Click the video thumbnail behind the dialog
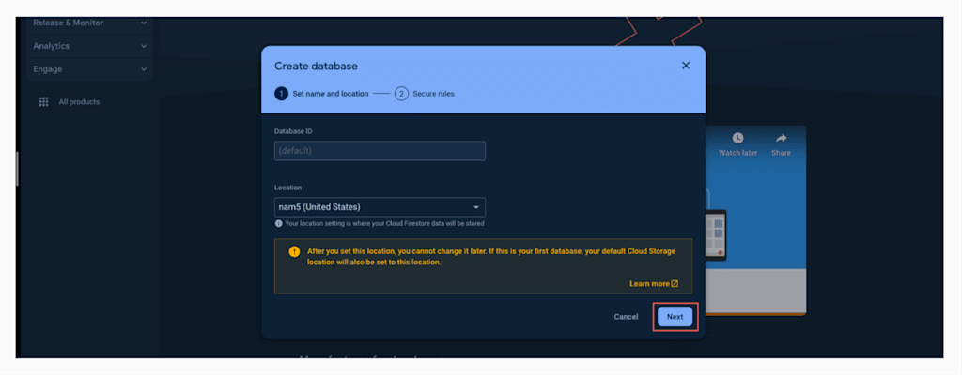 (x=756, y=220)
